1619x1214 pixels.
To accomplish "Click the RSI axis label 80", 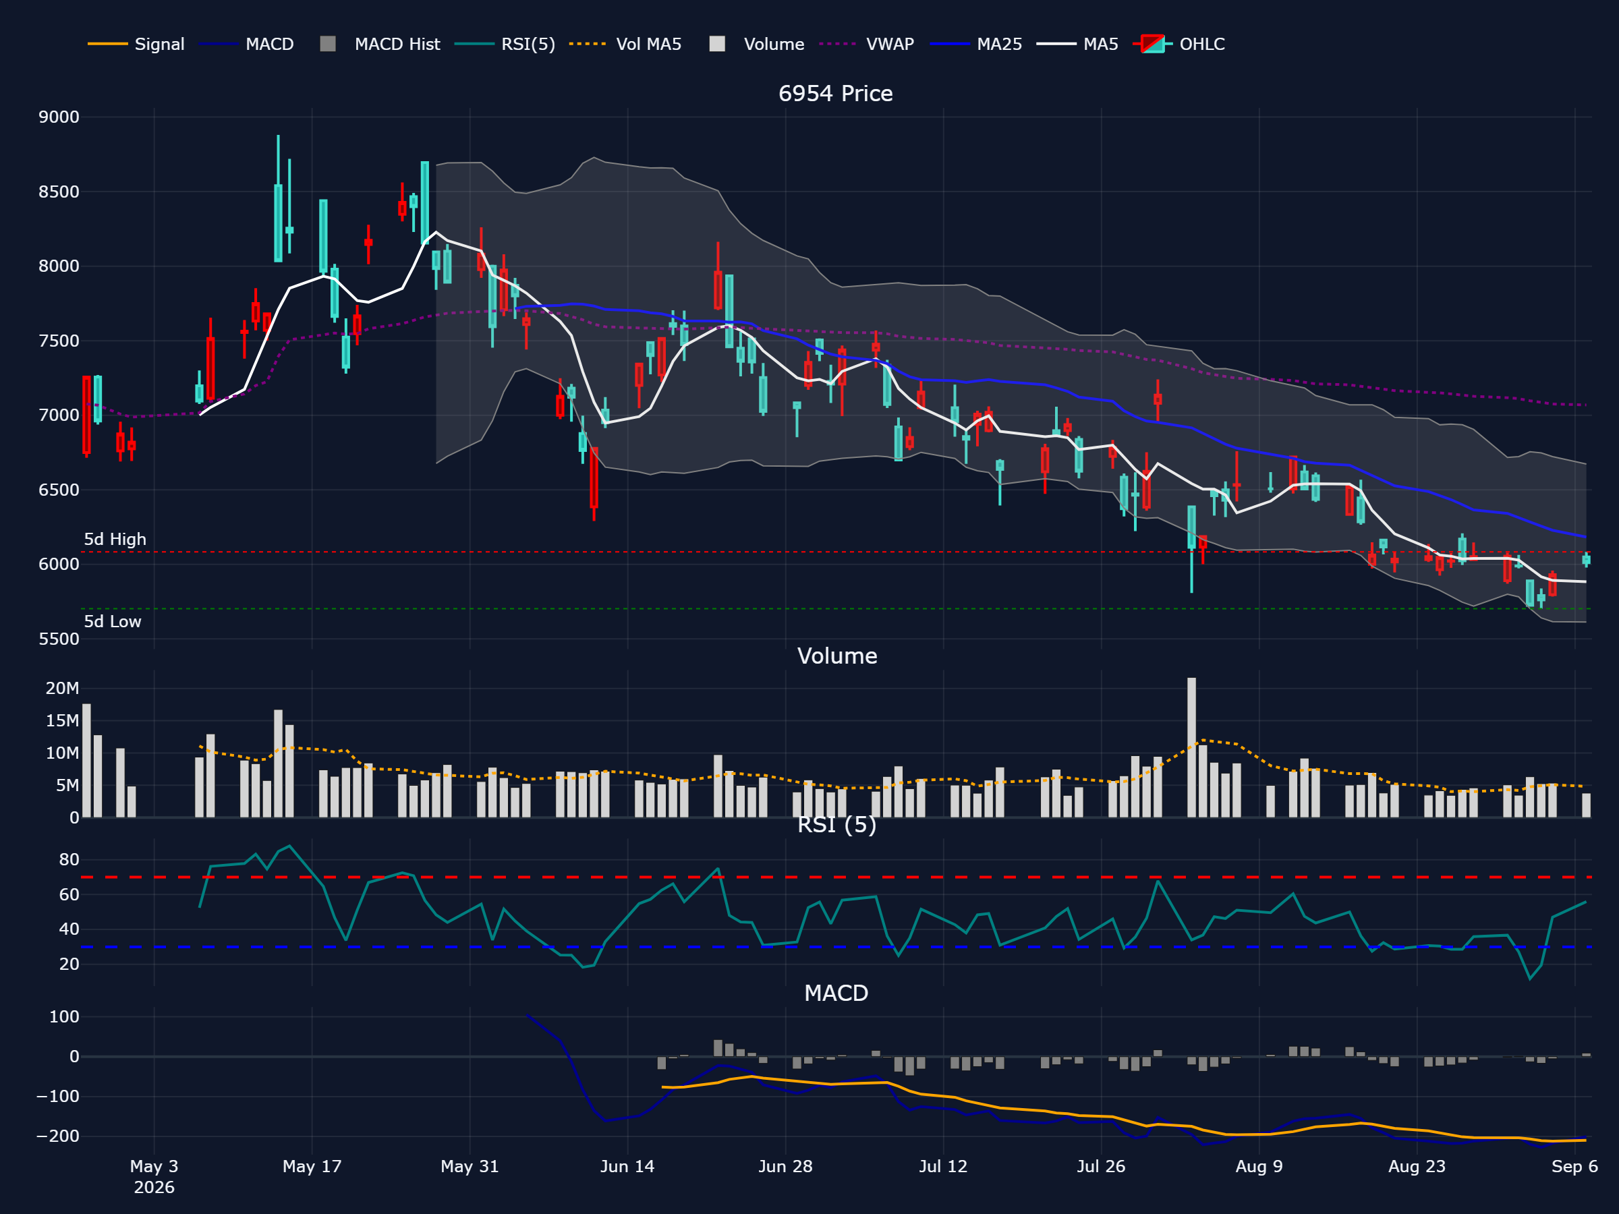I will [69, 860].
